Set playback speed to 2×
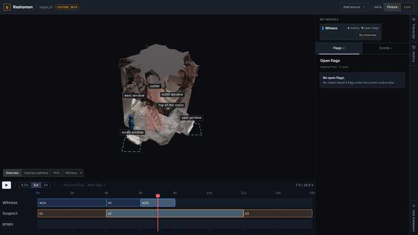The image size is (418, 235). (46, 185)
